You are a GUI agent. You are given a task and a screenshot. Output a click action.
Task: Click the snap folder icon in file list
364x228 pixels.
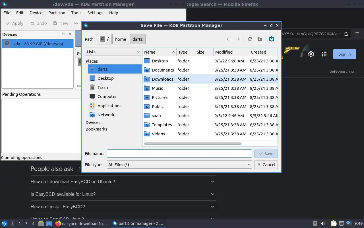147,115
